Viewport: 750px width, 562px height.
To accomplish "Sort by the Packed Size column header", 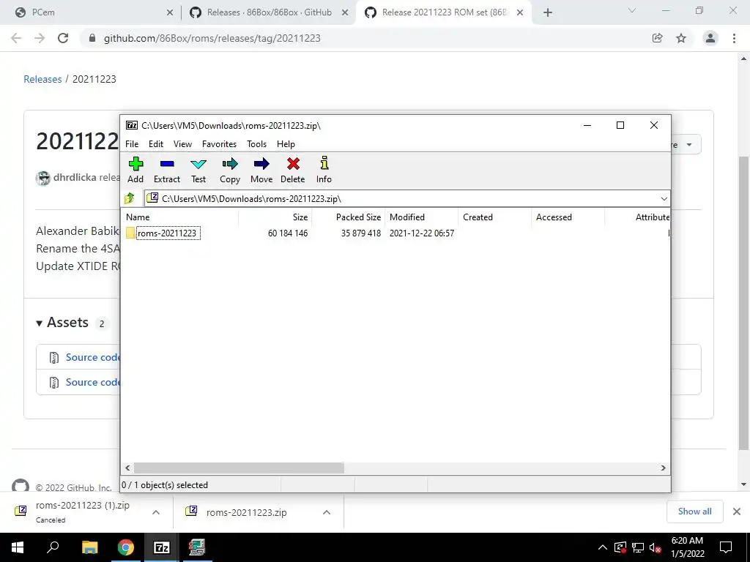I will (x=349, y=217).
